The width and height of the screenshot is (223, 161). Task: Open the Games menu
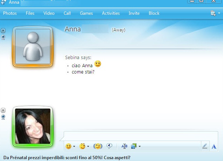click(x=86, y=13)
